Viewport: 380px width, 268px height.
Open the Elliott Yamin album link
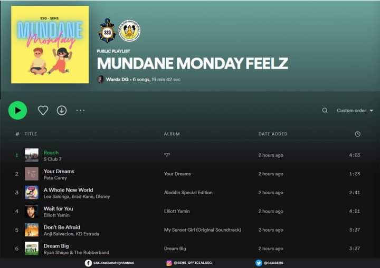tap(177, 211)
